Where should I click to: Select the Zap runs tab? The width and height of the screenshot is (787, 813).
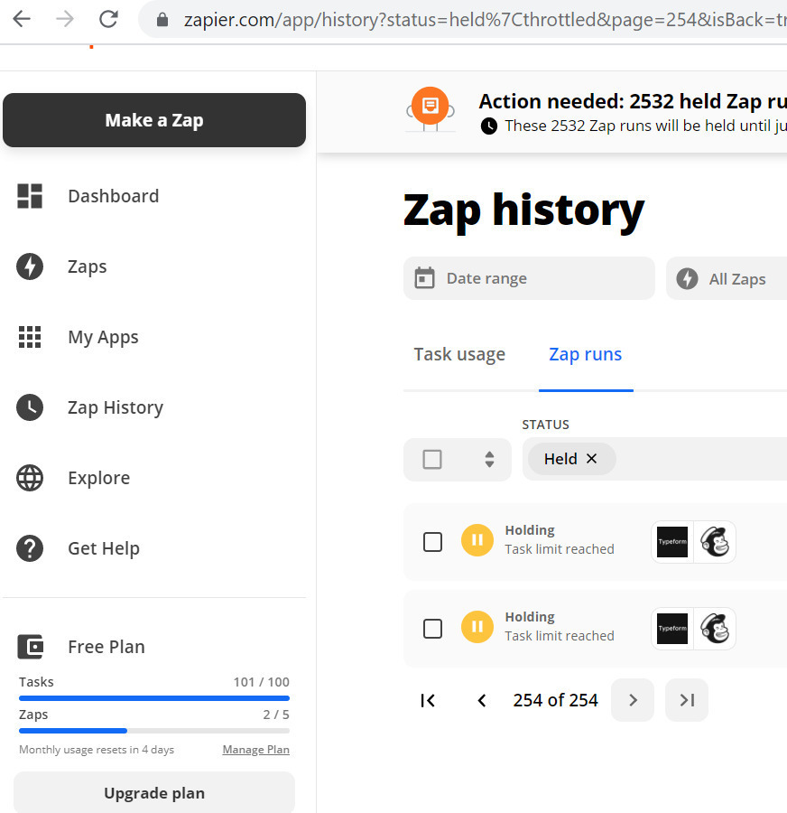coord(586,354)
